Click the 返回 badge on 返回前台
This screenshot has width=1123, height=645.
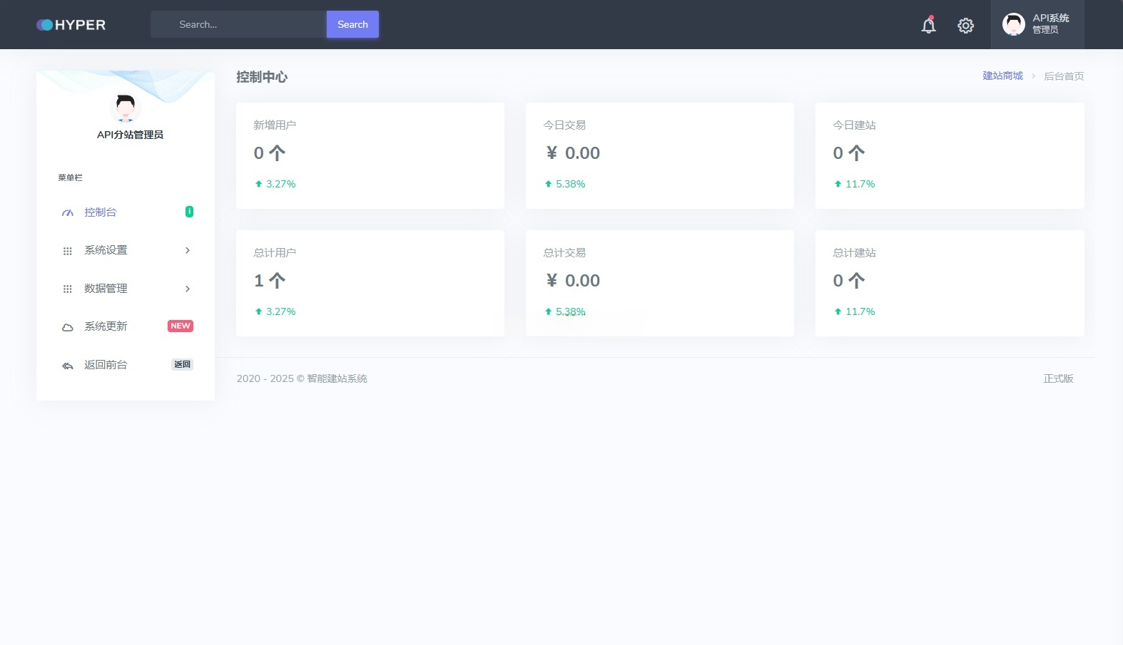click(x=183, y=364)
